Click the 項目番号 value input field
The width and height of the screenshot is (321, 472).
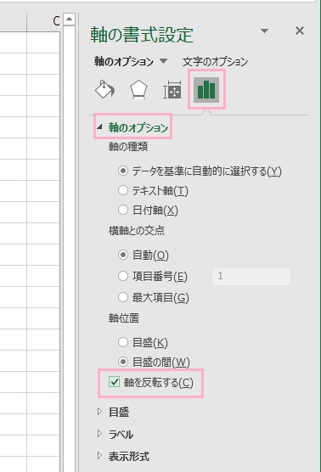click(251, 276)
